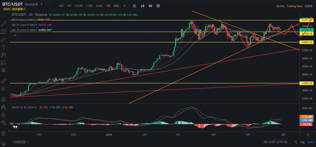Toggle auto scale button
316x147 pixels.
[x=310, y=142]
